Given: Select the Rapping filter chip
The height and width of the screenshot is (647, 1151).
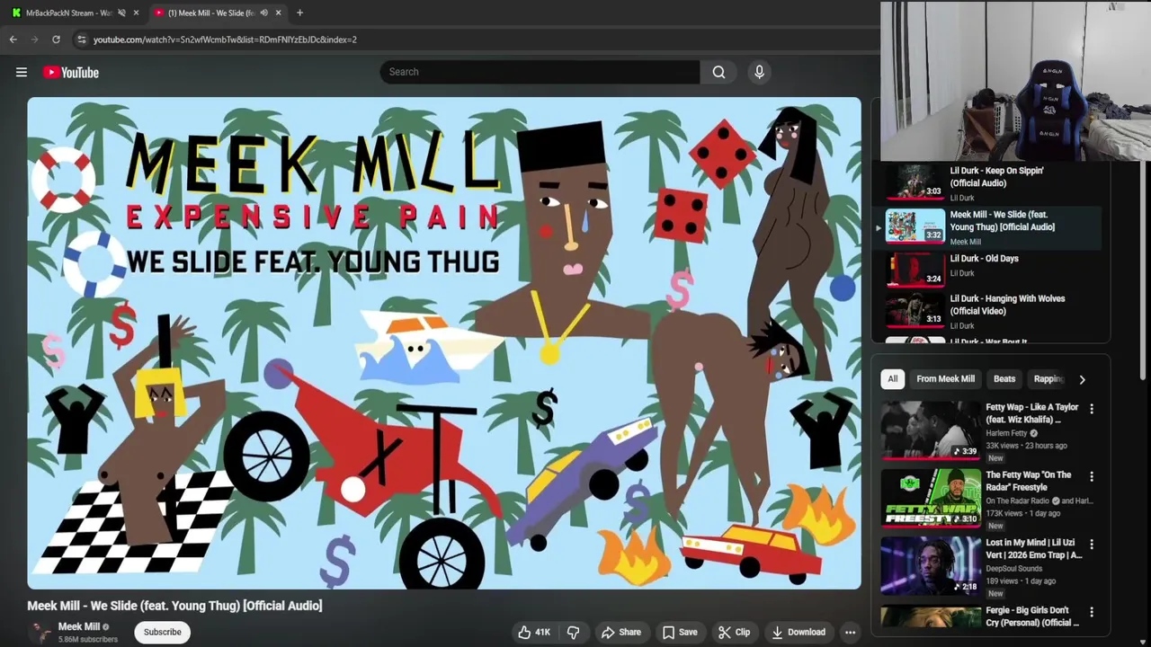Looking at the screenshot, I should 1047,379.
